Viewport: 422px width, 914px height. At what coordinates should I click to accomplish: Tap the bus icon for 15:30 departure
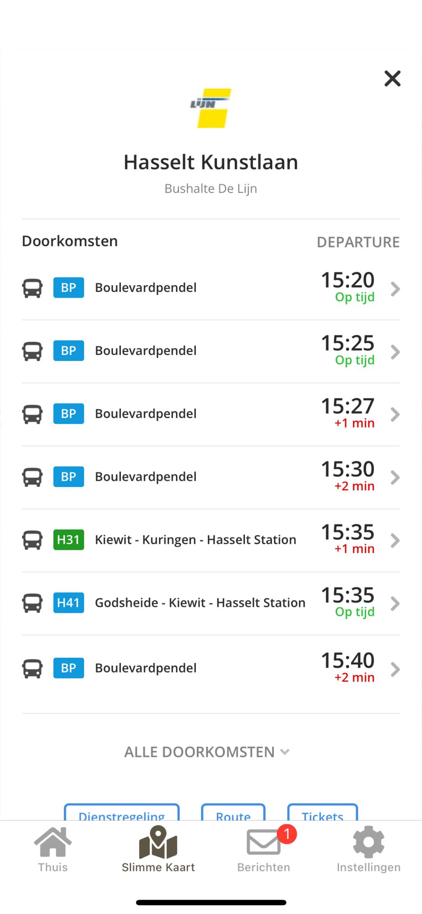[33, 477]
